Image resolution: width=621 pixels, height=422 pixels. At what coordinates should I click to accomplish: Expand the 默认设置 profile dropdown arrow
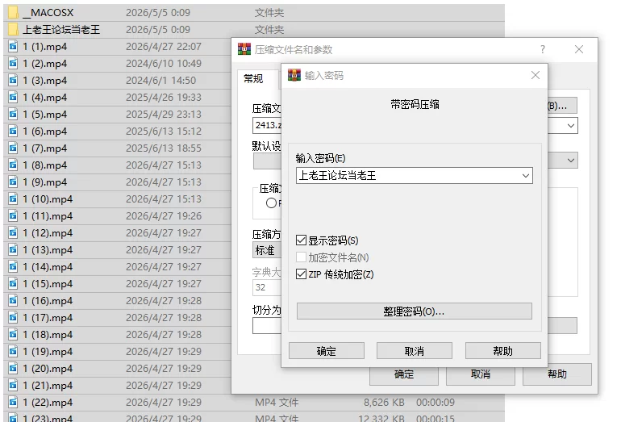point(571,160)
